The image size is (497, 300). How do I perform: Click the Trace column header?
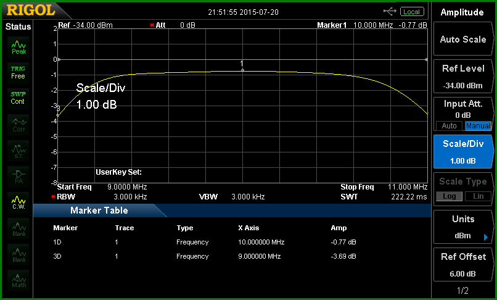(x=125, y=228)
